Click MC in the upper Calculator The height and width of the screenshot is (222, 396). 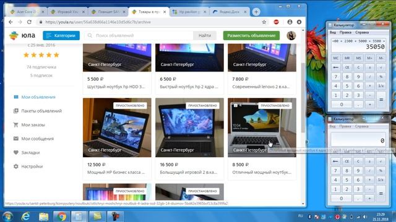335,58
